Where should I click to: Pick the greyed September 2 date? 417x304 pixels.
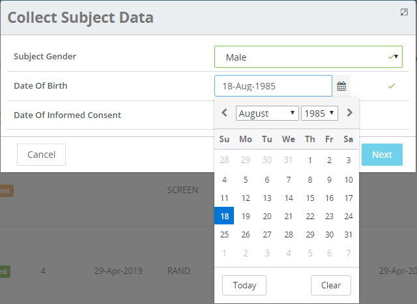246,253
